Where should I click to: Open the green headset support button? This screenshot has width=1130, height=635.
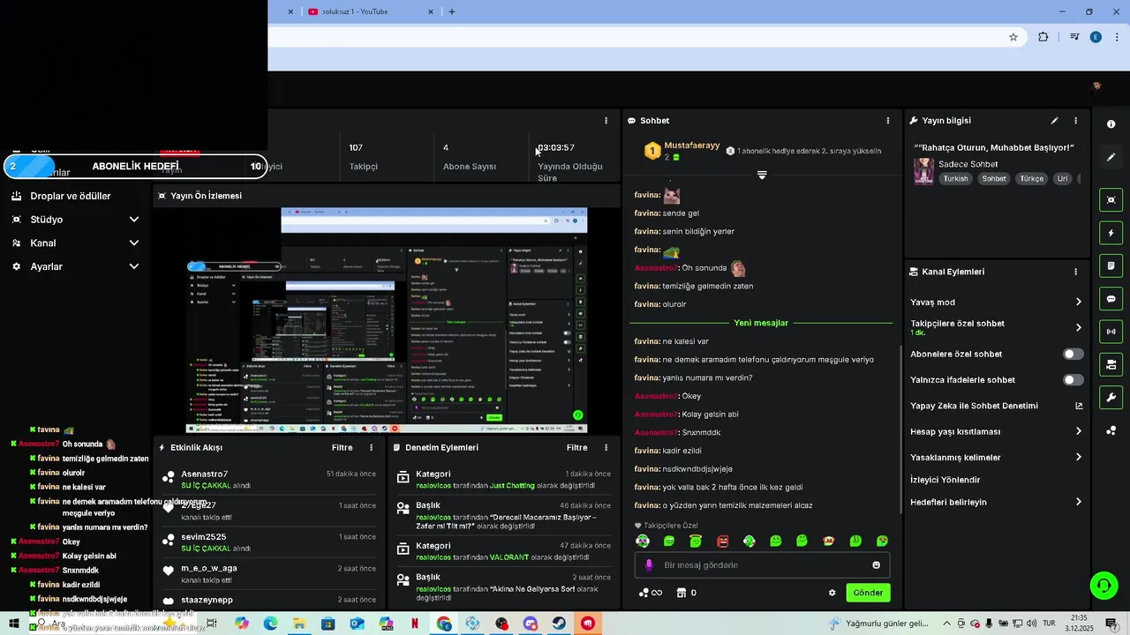click(1103, 585)
